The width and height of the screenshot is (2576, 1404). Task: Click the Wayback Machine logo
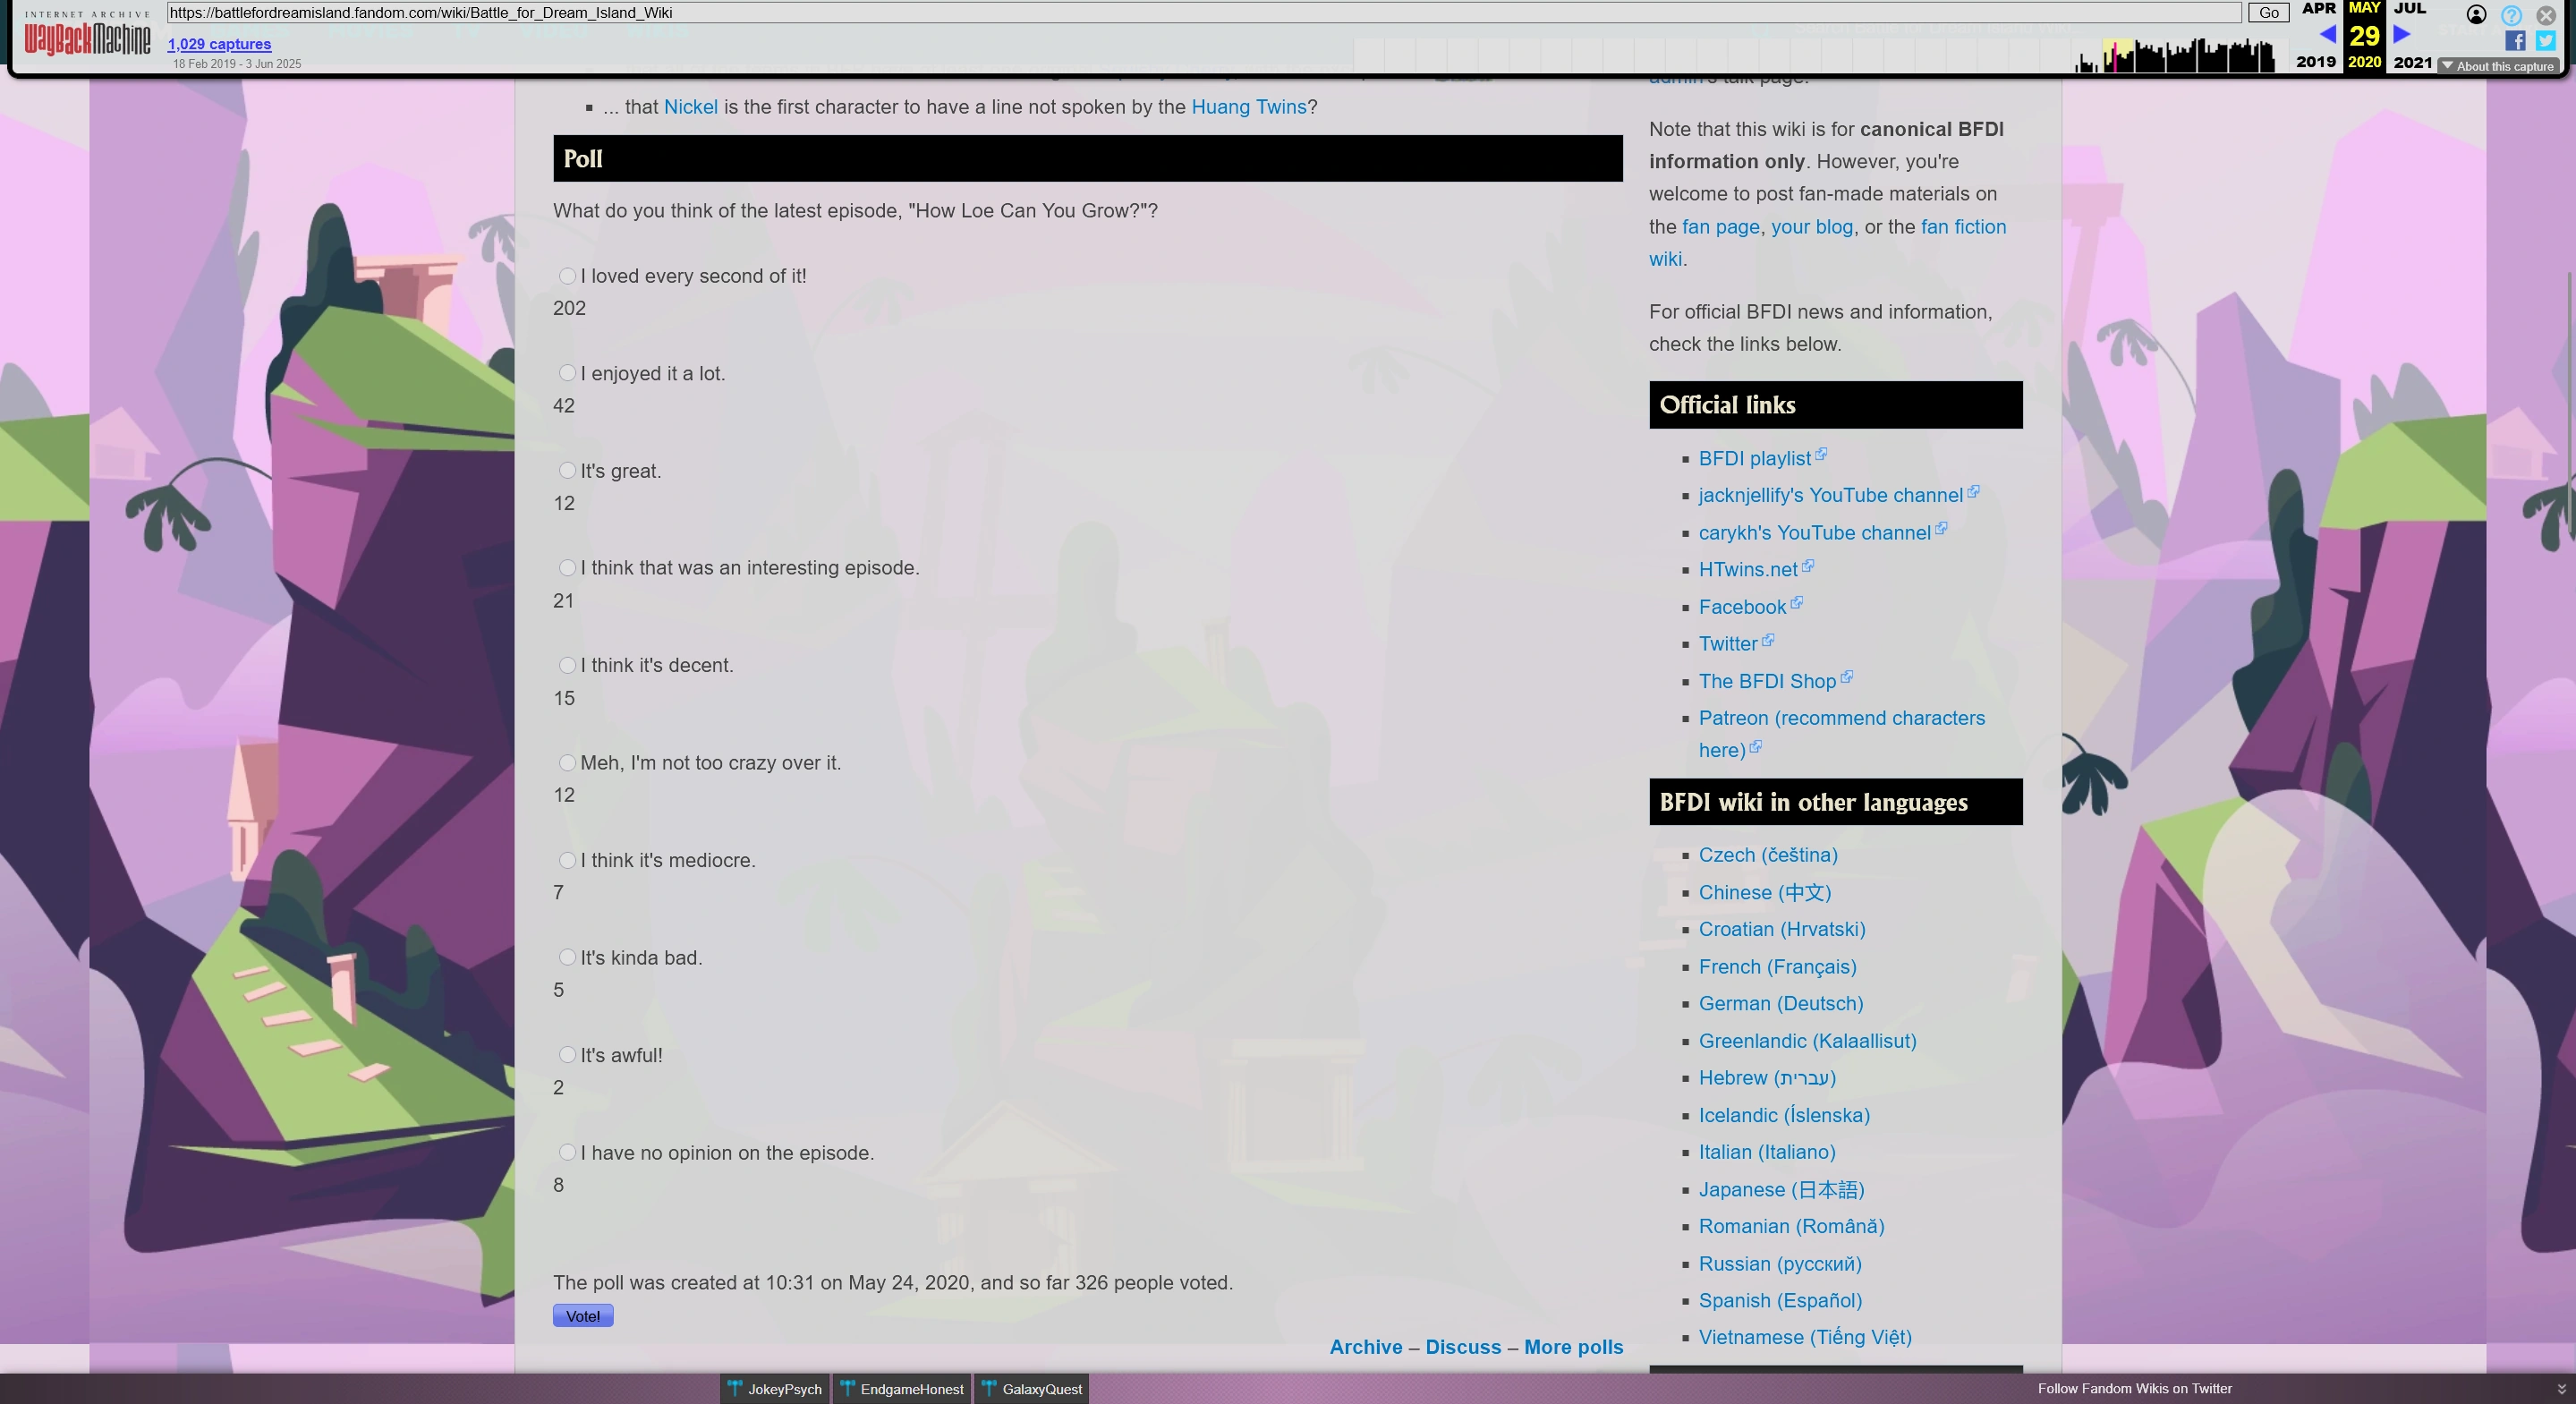[x=87, y=40]
